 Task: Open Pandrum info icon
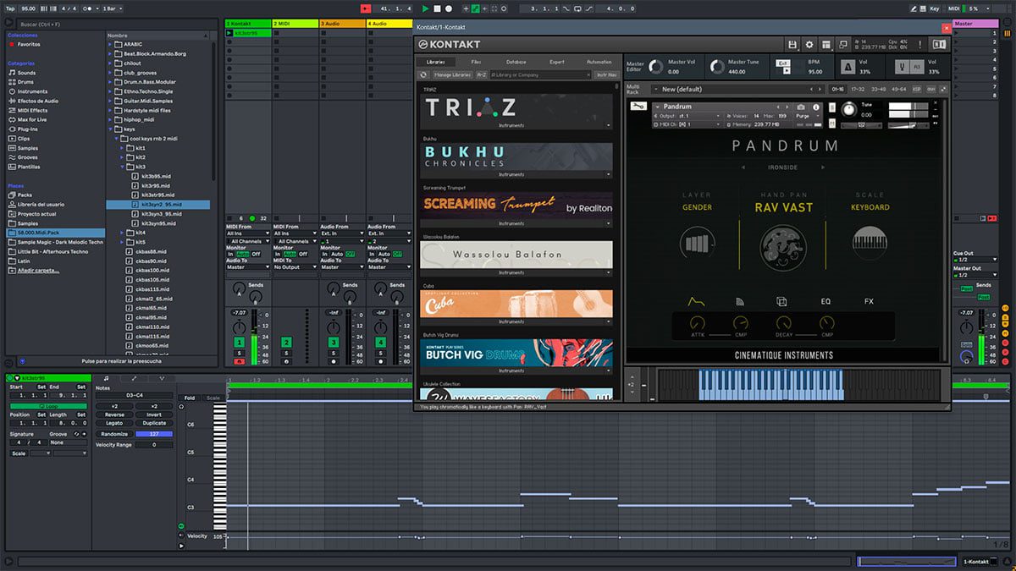pyautogui.click(x=816, y=107)
